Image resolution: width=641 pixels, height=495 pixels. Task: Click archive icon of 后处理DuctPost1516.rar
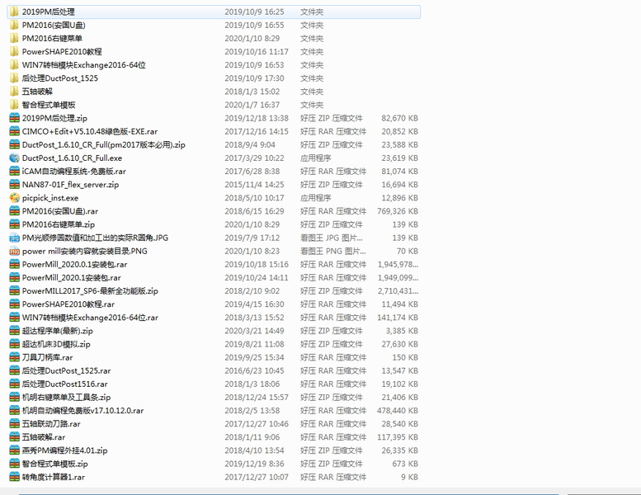[x=14, y=384]
